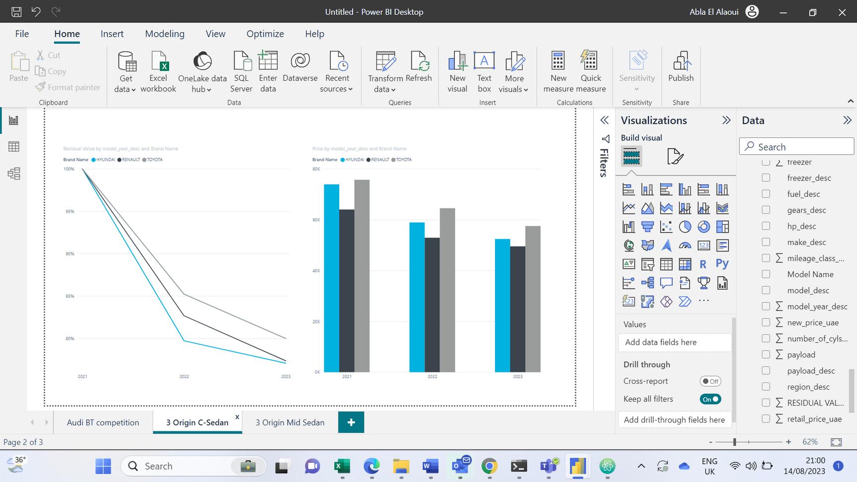The width and height of the screenshot is (857, 482).
Task: Check the Model Name field
Action: click(x=766, y=274)
